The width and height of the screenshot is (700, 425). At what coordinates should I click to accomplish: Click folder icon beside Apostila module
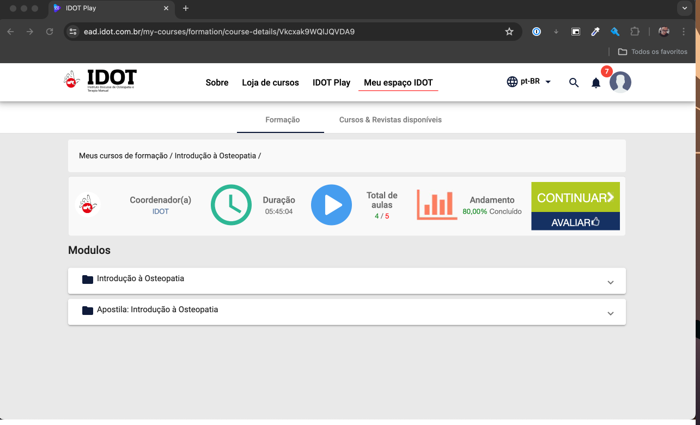tap(88, 311)
